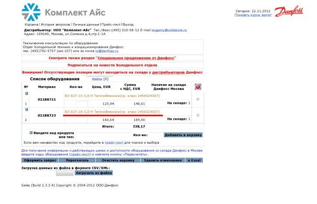Open the Корзина menu item
The width and height of the screenshot is (317, 204).
click(x=32, y=25)
